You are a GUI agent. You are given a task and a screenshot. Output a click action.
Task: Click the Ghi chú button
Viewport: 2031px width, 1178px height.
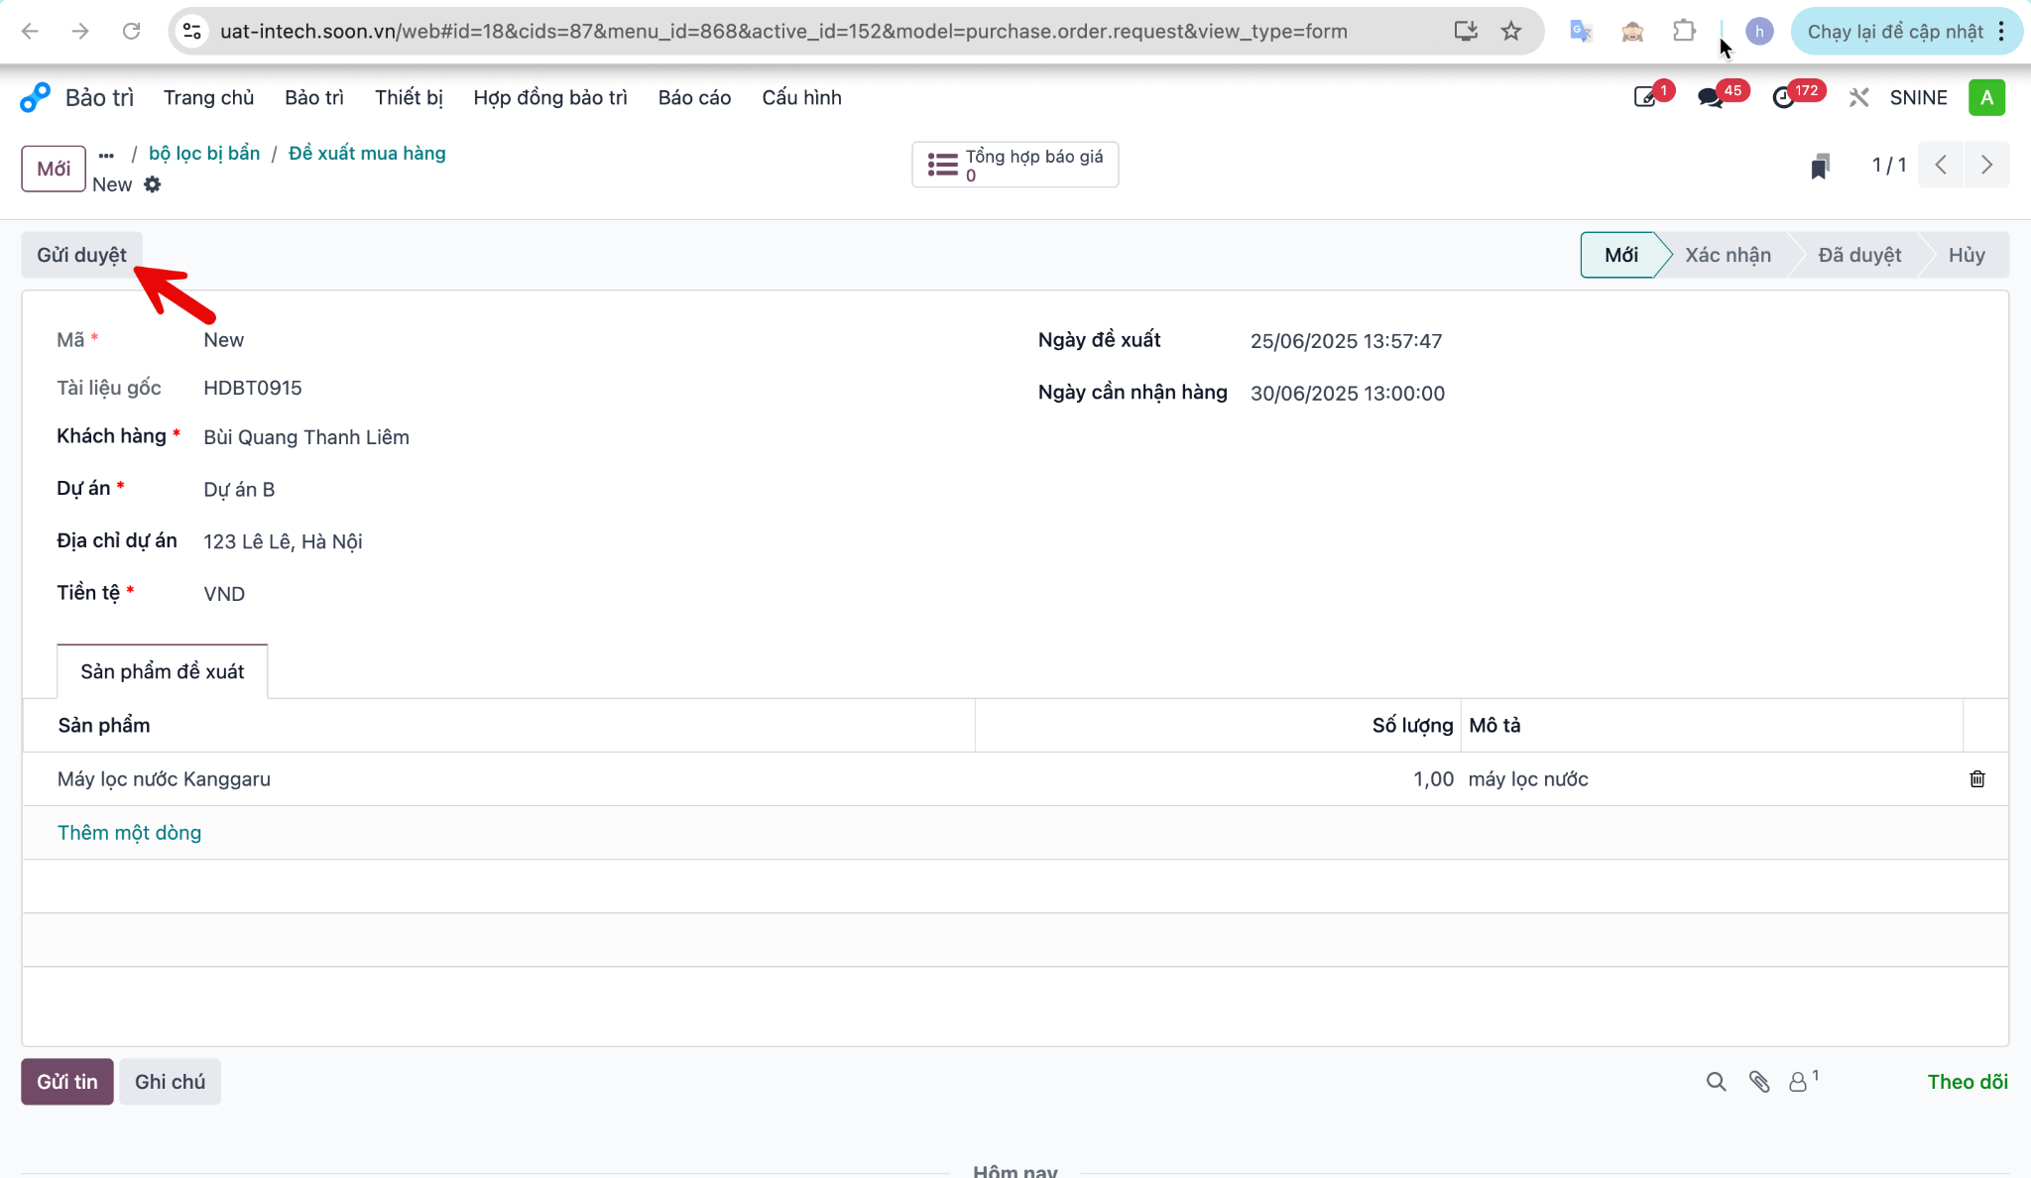tap(170, 1082)
